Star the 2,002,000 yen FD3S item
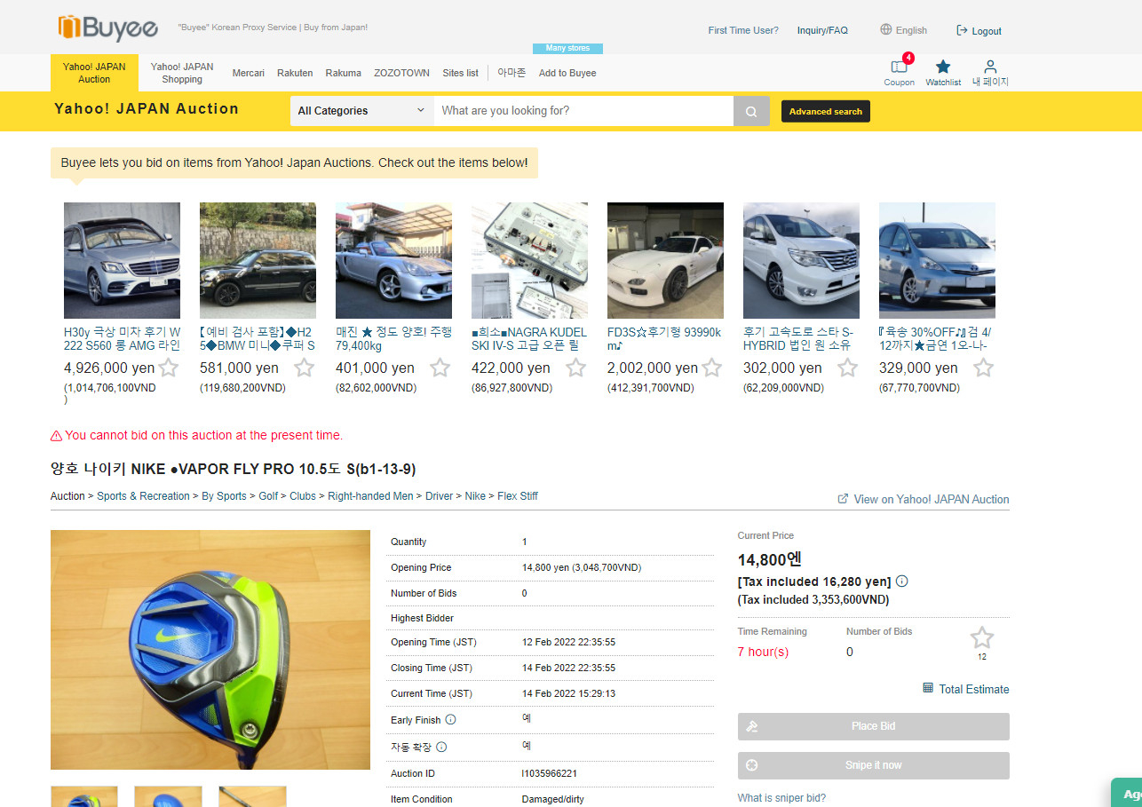The width and height of the screenshot is (1142, 807). coord(712,368)
